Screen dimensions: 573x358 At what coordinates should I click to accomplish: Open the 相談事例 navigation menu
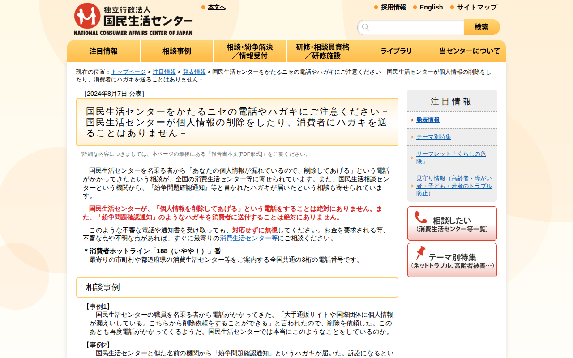[x=177, y=51]
